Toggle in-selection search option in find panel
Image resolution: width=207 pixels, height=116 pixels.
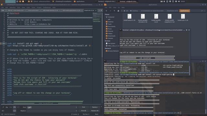click(18, 107)
